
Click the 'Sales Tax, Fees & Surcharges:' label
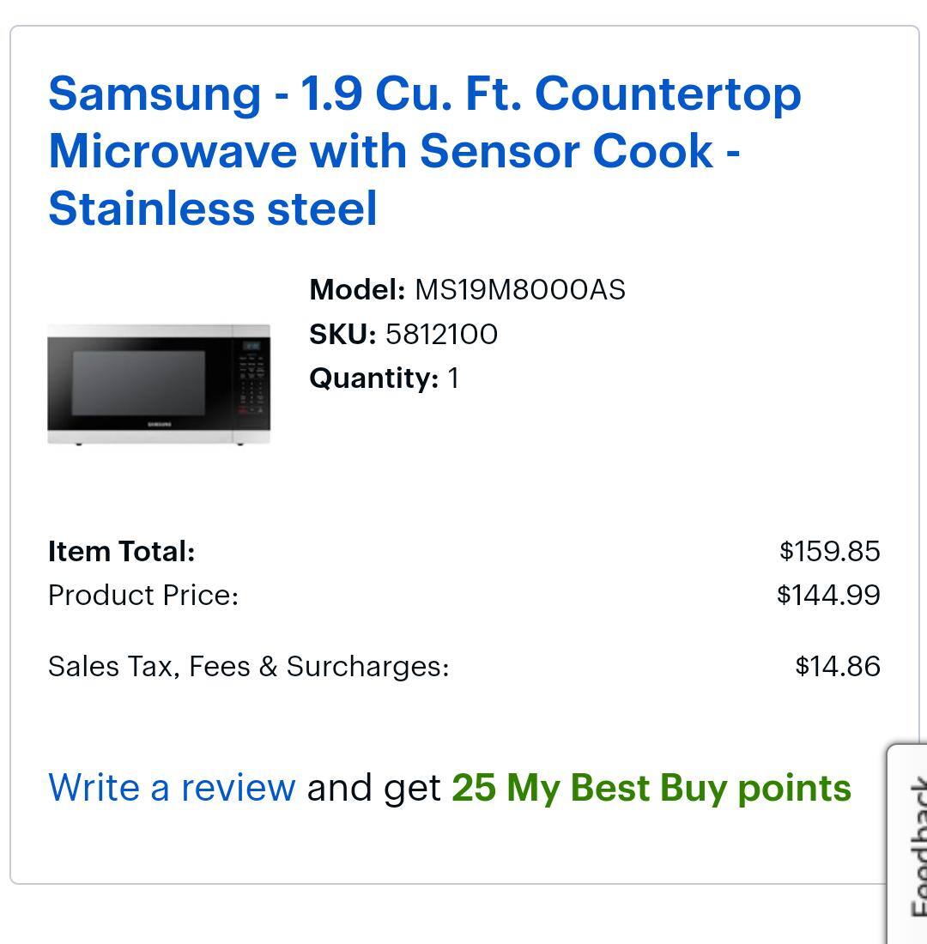[x=248, y=667]
